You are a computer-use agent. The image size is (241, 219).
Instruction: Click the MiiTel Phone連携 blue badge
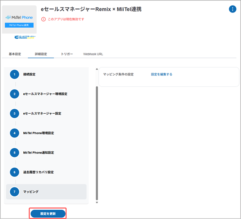click(19, 25)
